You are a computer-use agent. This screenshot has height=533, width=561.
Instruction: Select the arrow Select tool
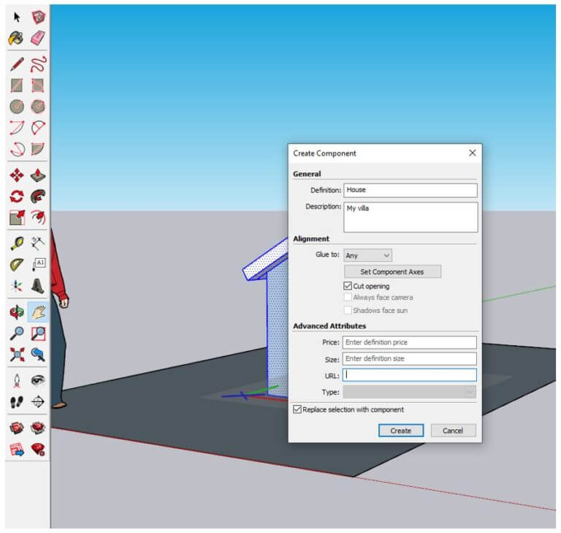17,17
